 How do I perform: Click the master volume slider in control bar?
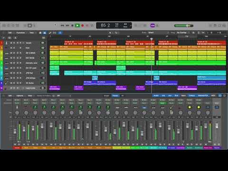[x=184, y=26]
